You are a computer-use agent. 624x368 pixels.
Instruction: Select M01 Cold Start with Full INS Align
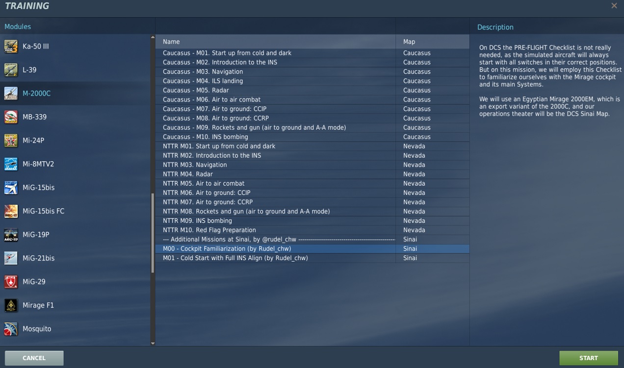tap(235, 258)
